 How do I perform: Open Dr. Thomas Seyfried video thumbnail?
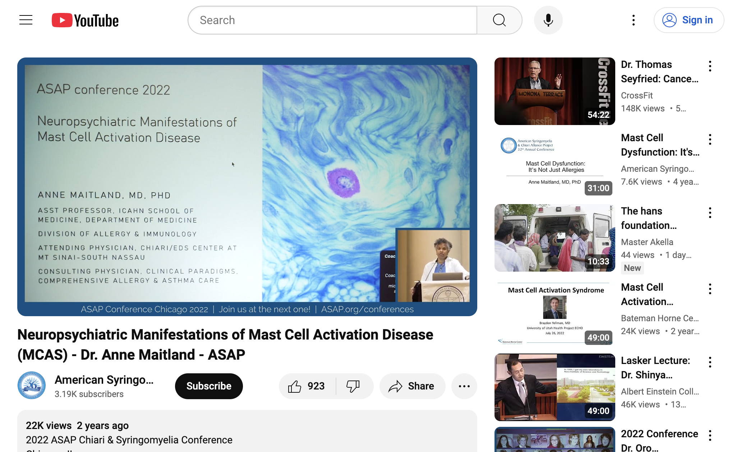[x=555, y=91]
